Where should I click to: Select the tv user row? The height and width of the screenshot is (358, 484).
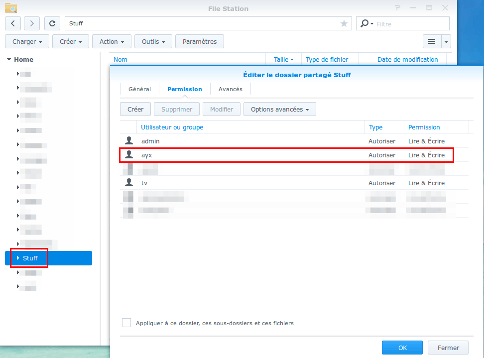[294, 183]
